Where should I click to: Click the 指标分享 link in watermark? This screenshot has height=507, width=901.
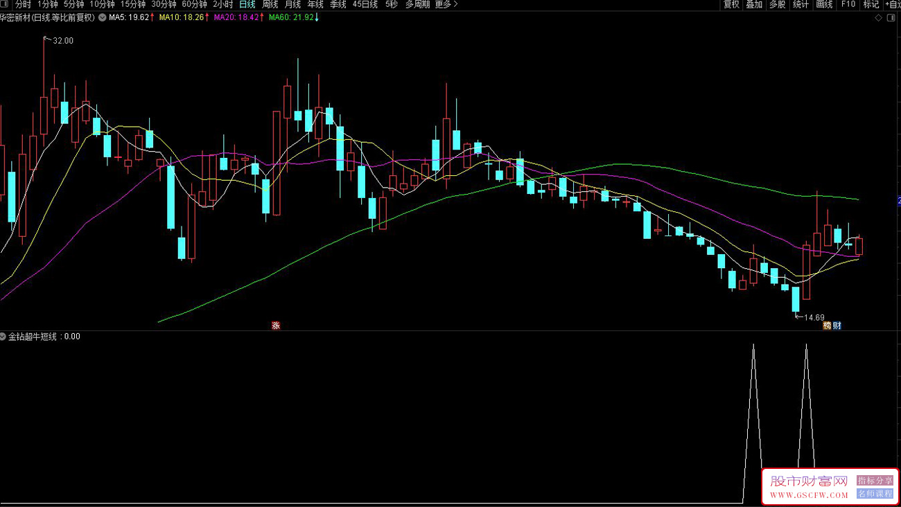point(875,481)
